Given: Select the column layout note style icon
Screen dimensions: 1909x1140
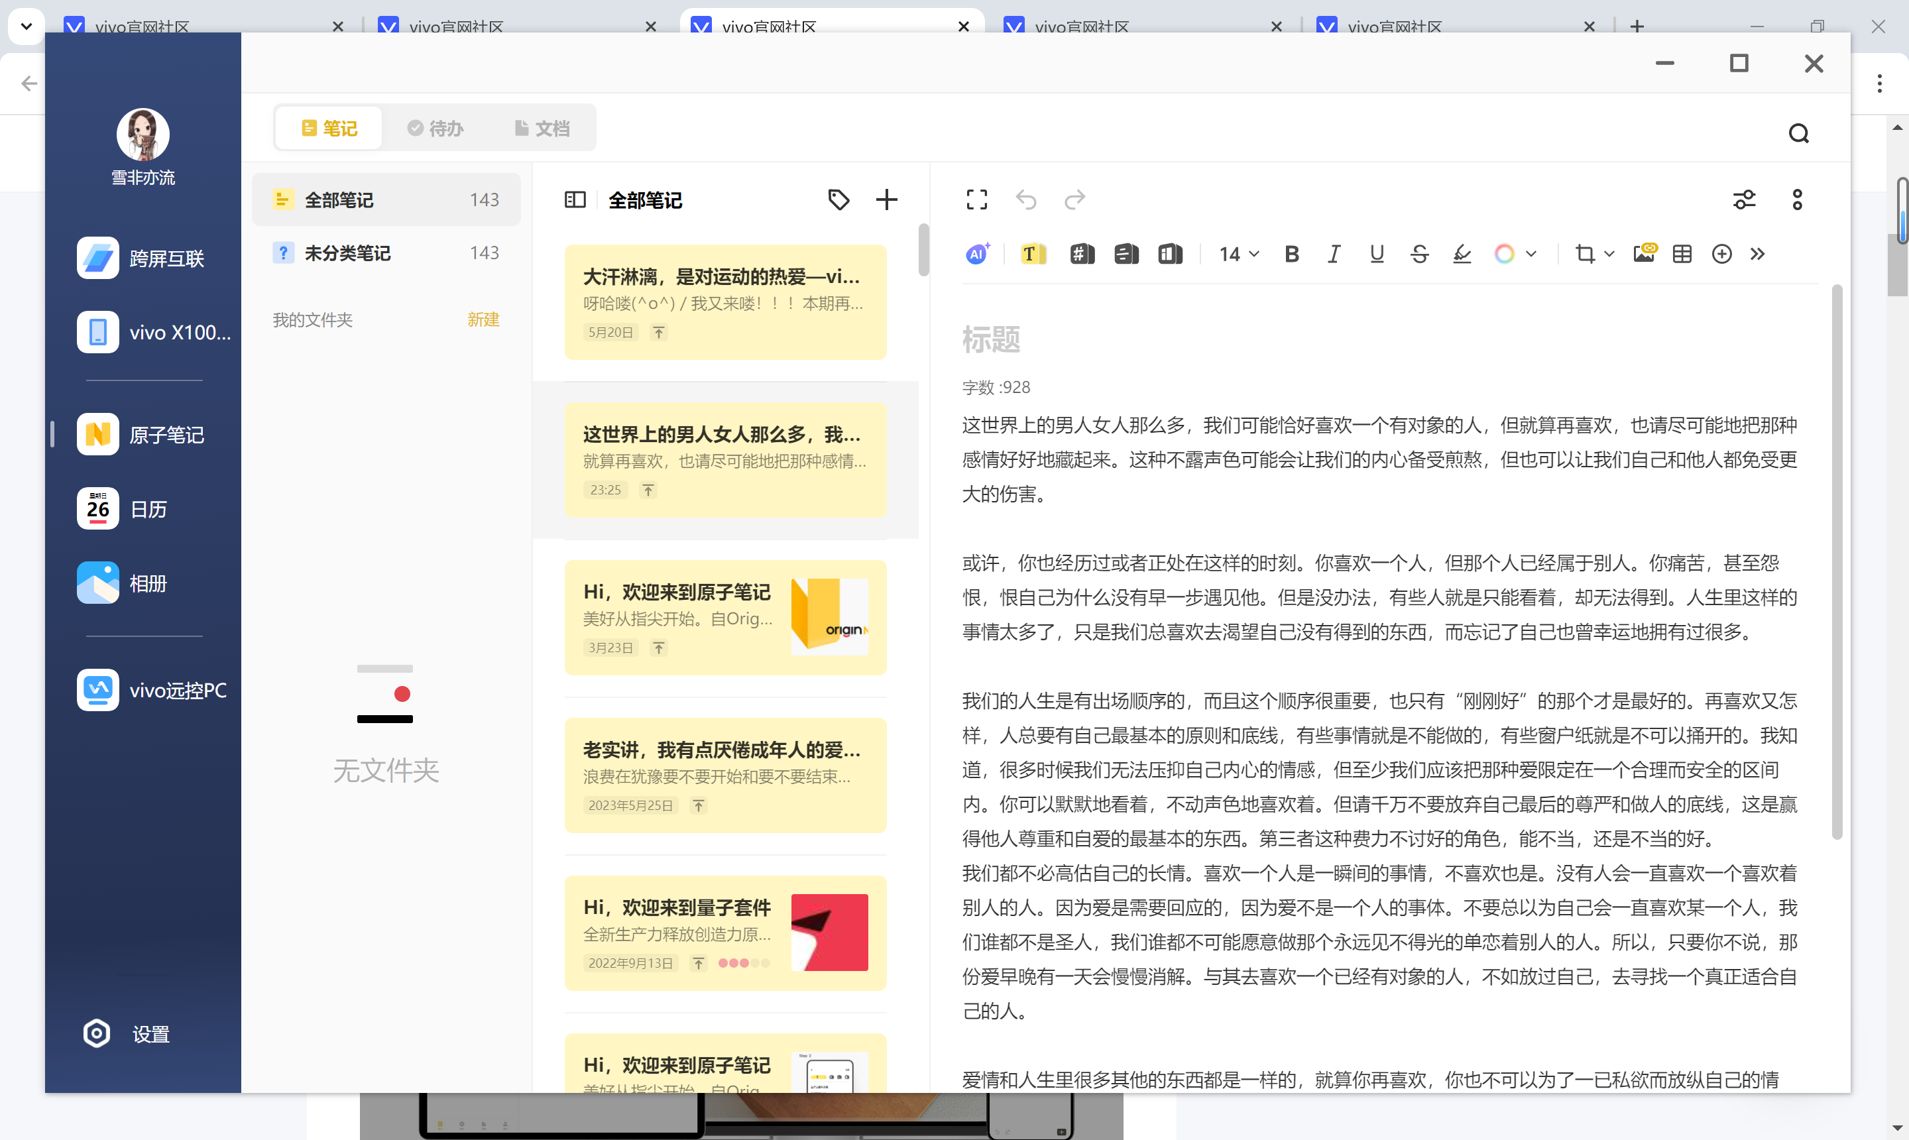Looking at the screenshot, I should click(x=1170, y=253).
